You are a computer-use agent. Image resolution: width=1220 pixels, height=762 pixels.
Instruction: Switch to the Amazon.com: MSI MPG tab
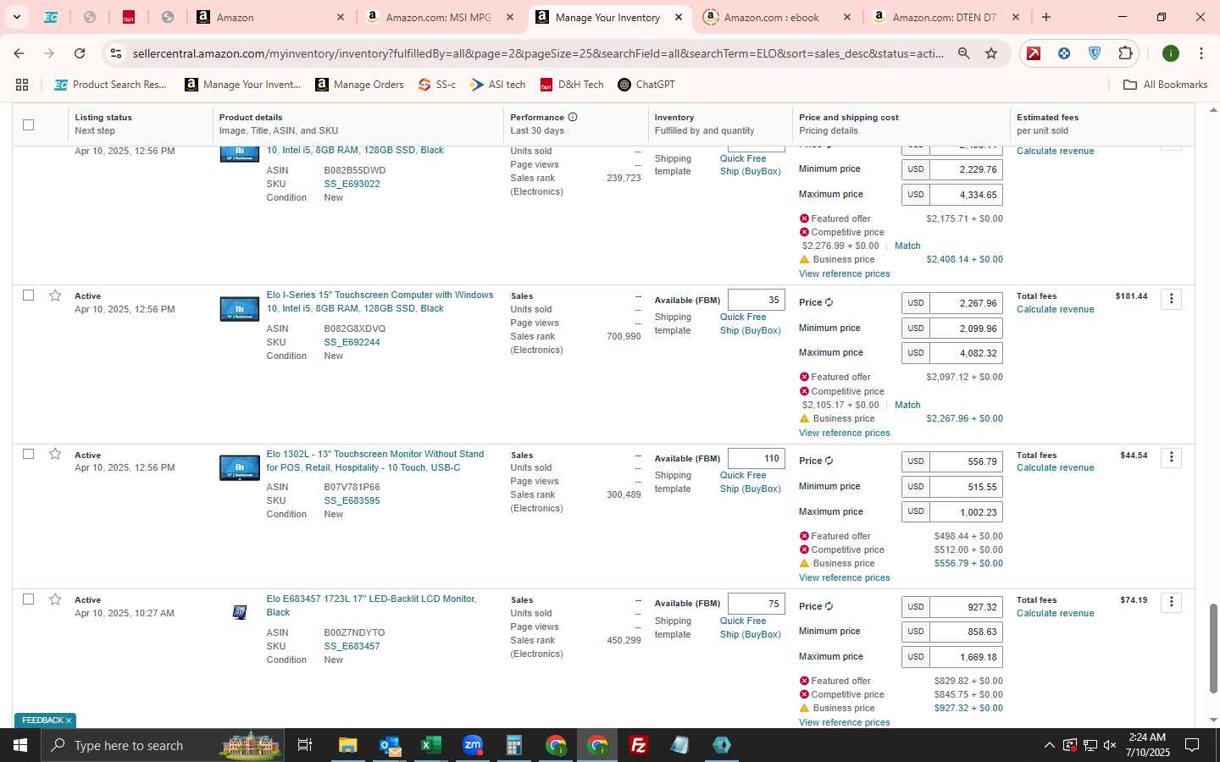(438, 17)
